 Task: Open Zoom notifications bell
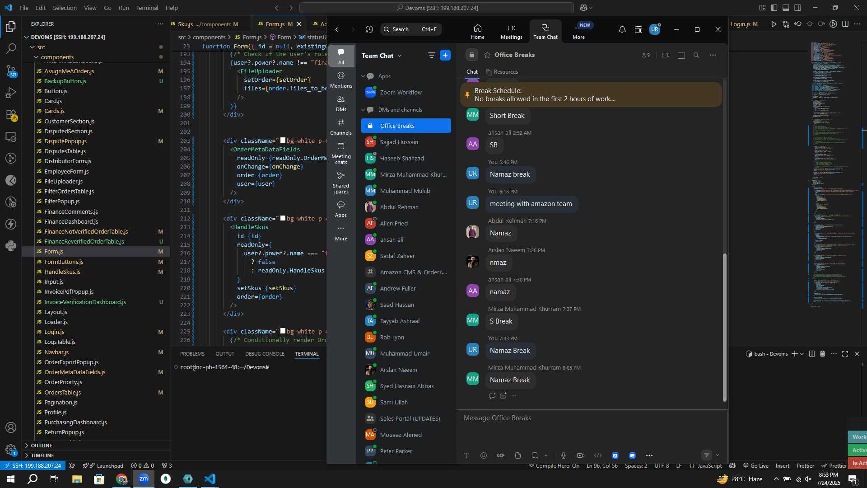click(622, 29)
